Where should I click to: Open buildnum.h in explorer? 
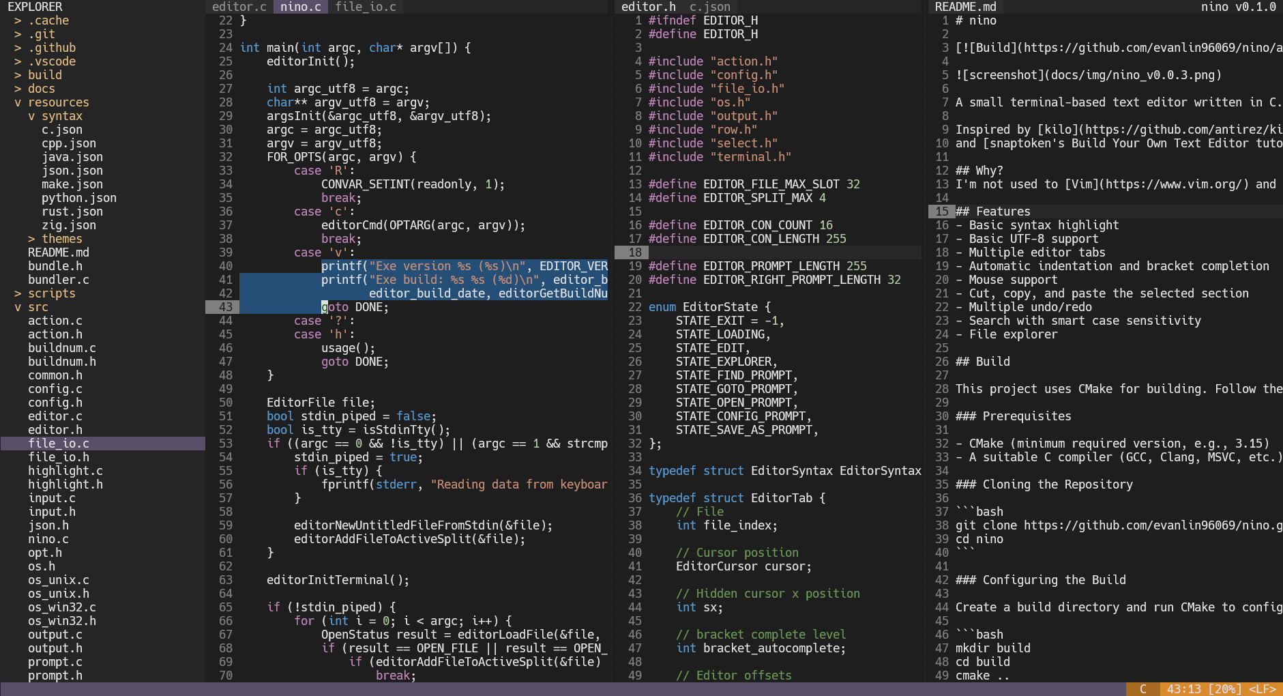click(62, 362)
